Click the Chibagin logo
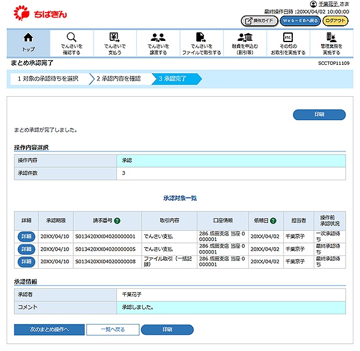Screen dimensions: 360x351 [40, 11]
